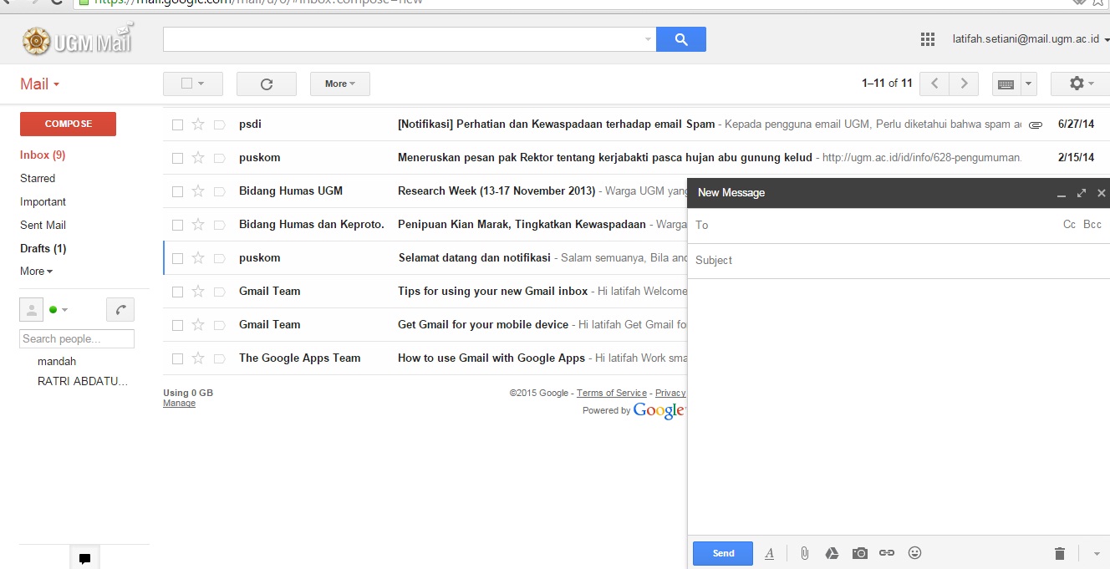Star the psdi email
Image resolution: width=1110 pixels, height=569 pixels.
click(198, 124)
